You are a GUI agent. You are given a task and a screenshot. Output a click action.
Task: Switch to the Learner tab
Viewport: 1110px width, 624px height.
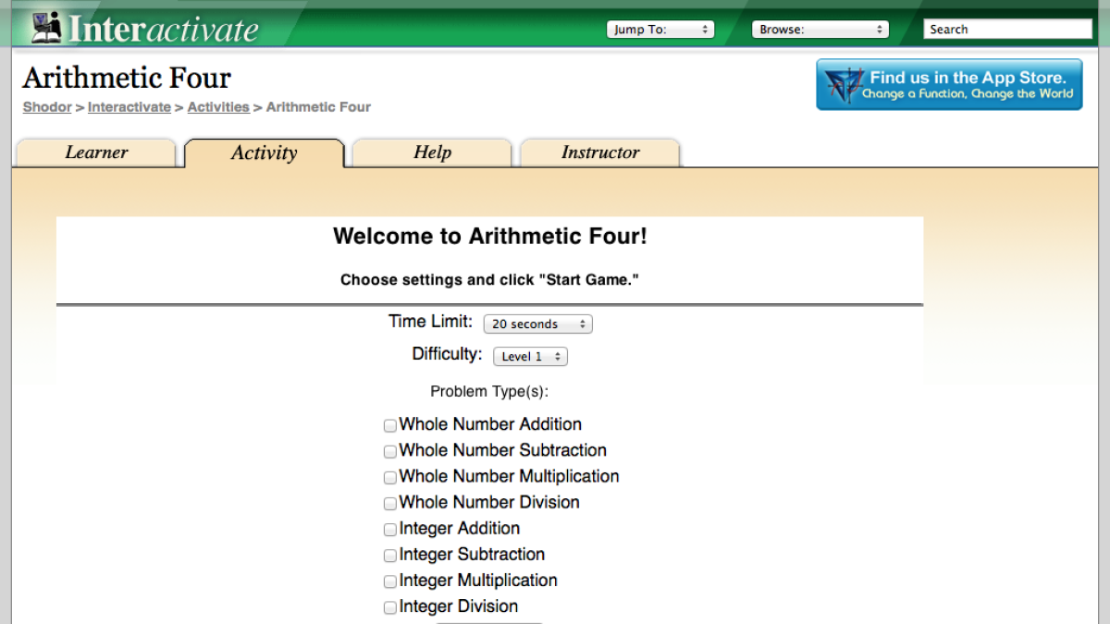coord(95,153)
